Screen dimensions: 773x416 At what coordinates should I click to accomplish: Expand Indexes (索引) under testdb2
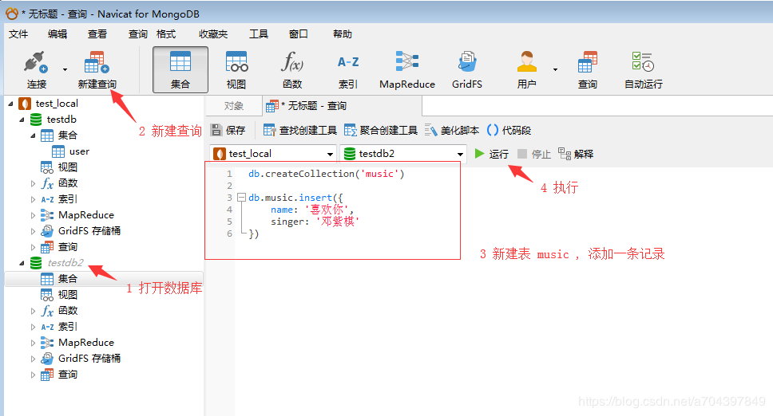point(33,327)
